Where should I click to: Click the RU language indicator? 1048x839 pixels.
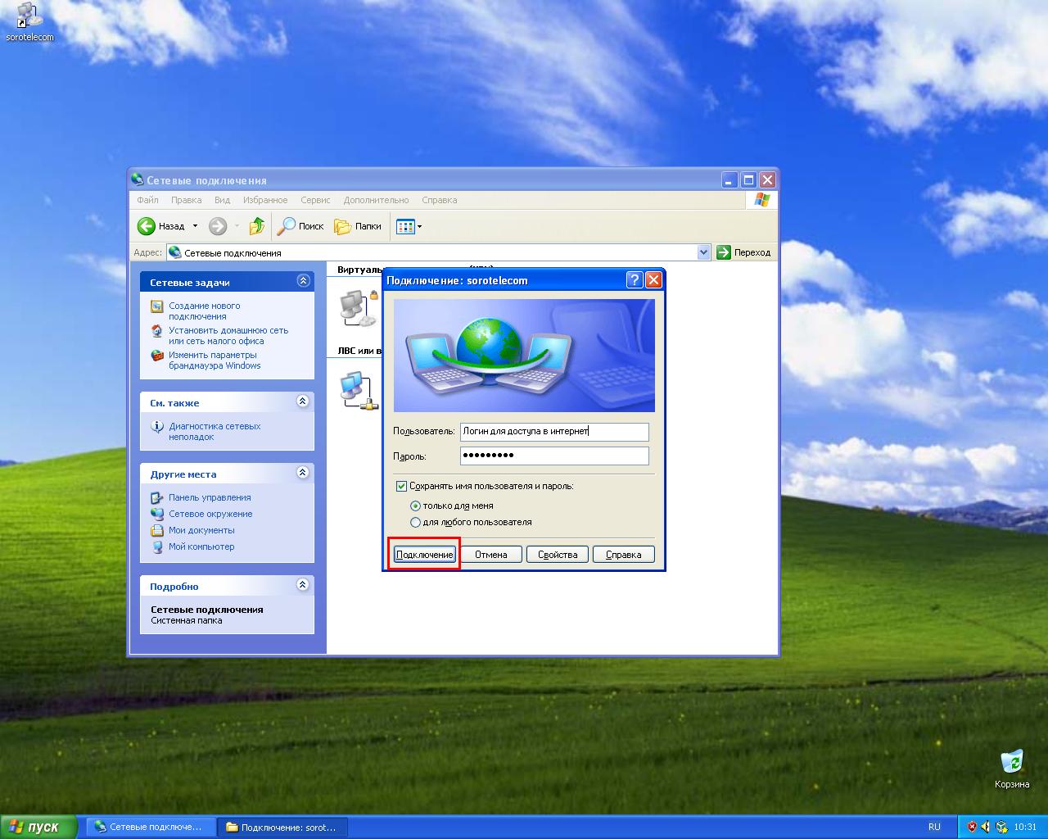point(934,827)
